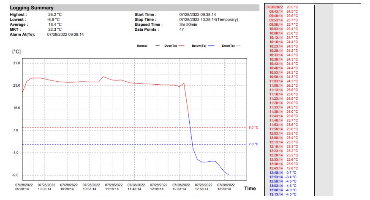The height and width of the screenshot is (200, 370).
Task: Click the 10:28:14 x-axis label under chart
Action: coord(67,189)
